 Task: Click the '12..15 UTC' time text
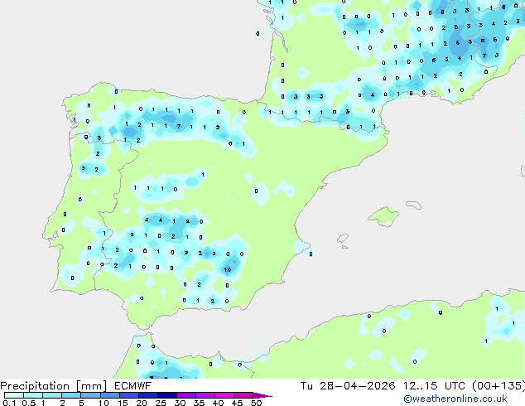pos(434,386)
